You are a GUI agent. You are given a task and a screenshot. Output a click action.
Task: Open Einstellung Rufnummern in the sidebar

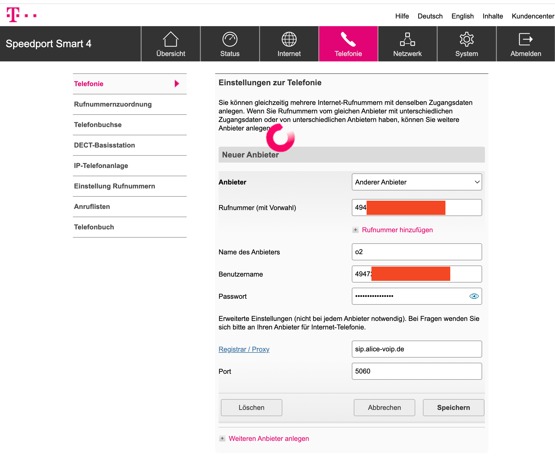click(x=130, y=186)
